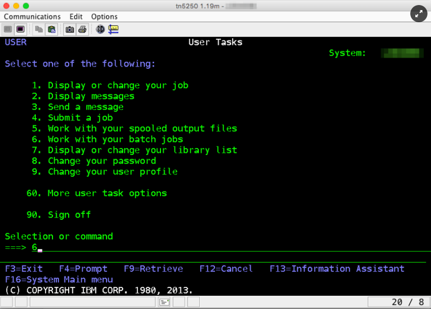This screenshot has width=431, height=309.
Task: Click the F16=System Main menu label
Action: pyautogui.click(x=59, y=279)
